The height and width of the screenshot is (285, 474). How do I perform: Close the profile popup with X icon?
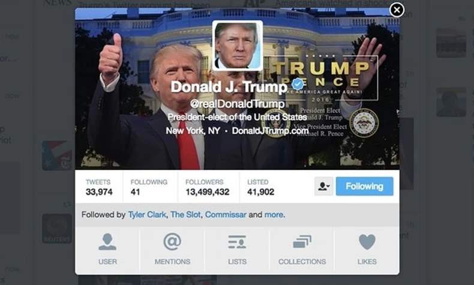coord(397,10)
